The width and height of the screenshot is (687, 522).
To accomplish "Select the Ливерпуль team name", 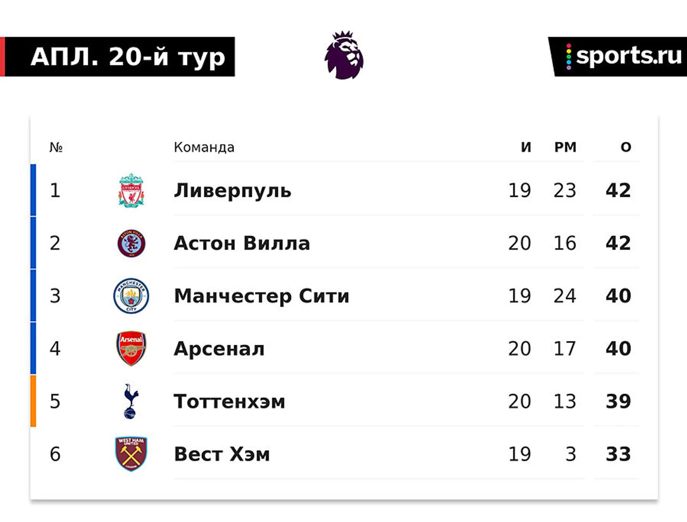I will coord(232,190).
